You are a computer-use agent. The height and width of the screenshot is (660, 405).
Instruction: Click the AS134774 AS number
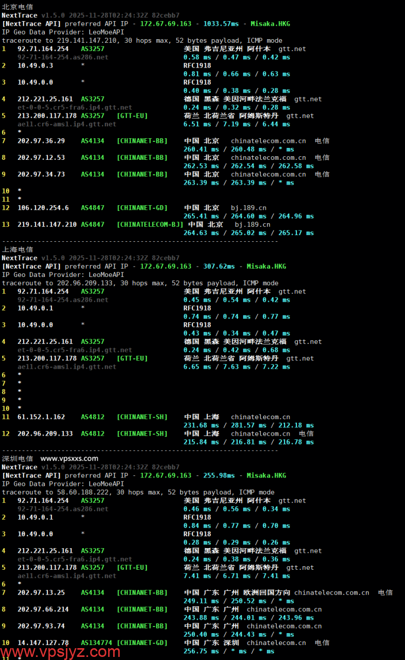click(96, 643)
